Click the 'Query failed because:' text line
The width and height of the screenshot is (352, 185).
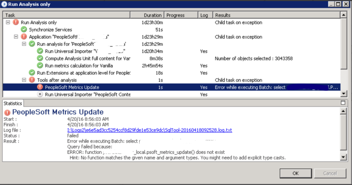89,147
